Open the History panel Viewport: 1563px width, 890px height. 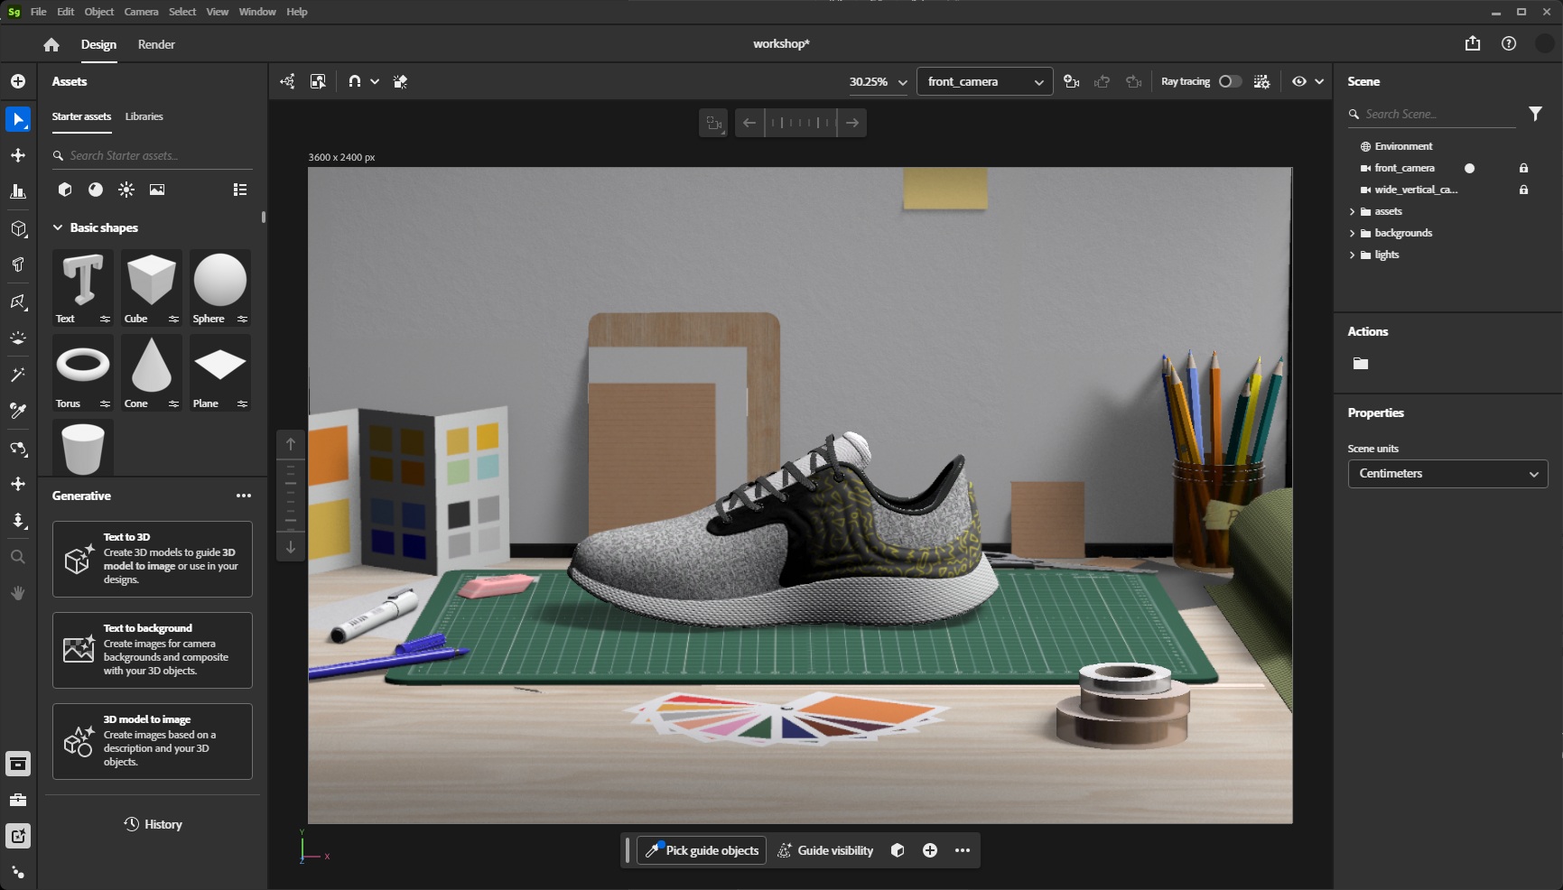[153, 824]
